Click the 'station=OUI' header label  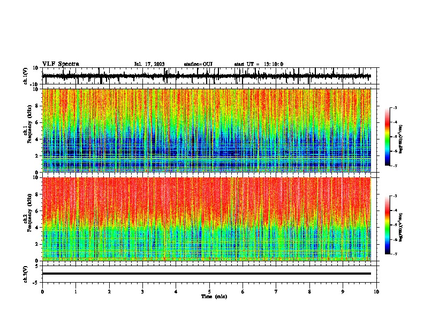point(198,64)
